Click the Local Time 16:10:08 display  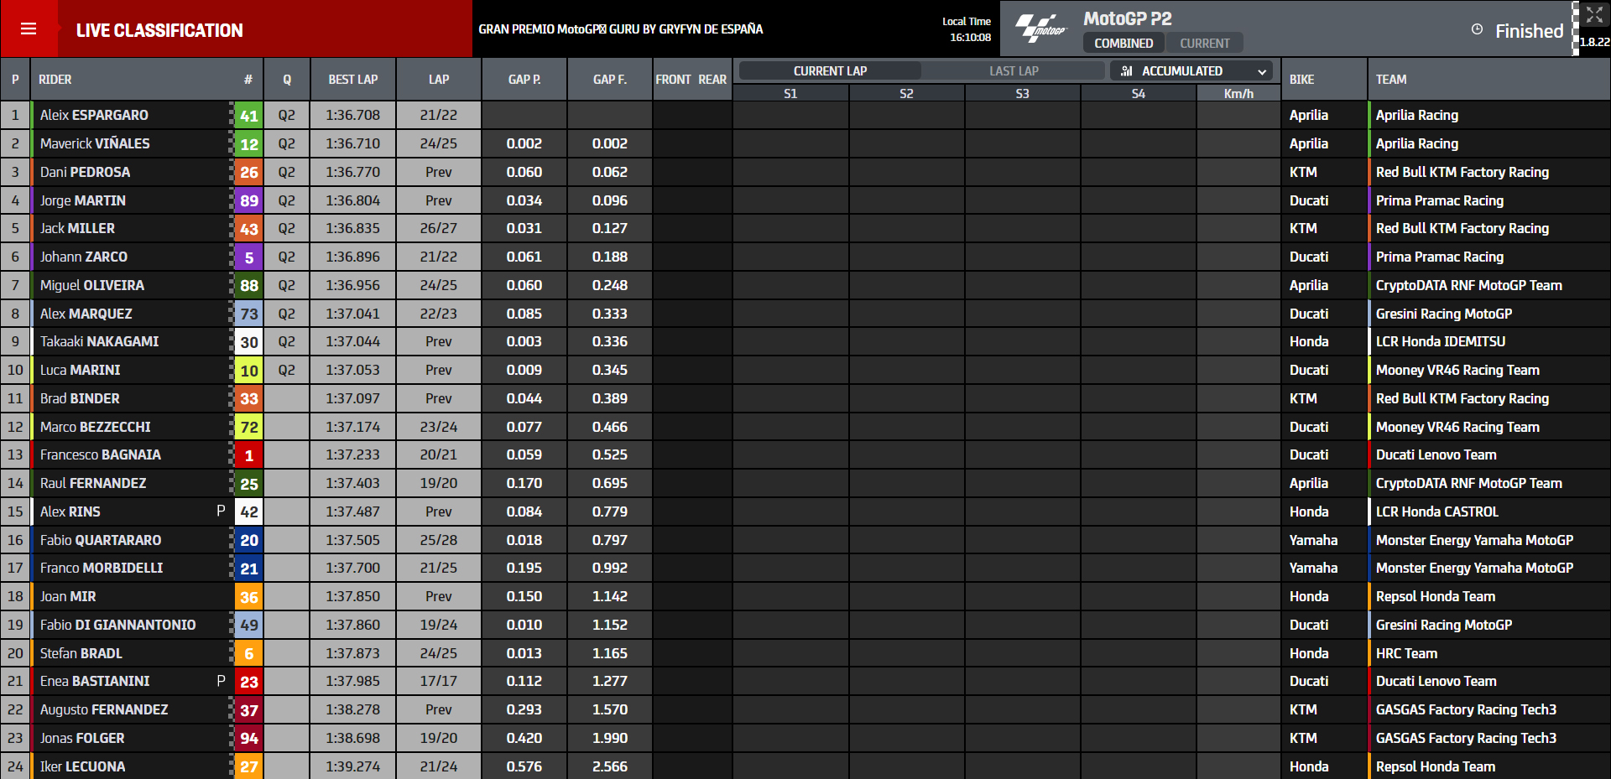(x=967, y=29)
